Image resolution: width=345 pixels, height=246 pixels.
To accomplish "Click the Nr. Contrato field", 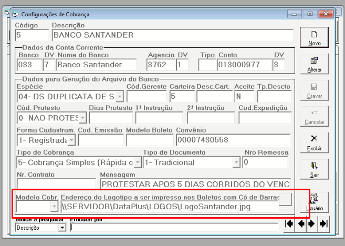I will [x=56, y=183].
